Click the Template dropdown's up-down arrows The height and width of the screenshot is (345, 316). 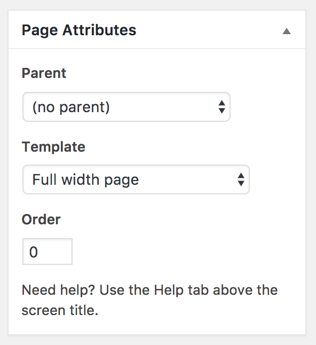click(x=241, y=179)
